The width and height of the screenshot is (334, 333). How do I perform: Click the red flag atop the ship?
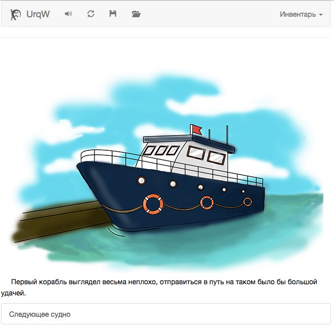pos(196,129)
